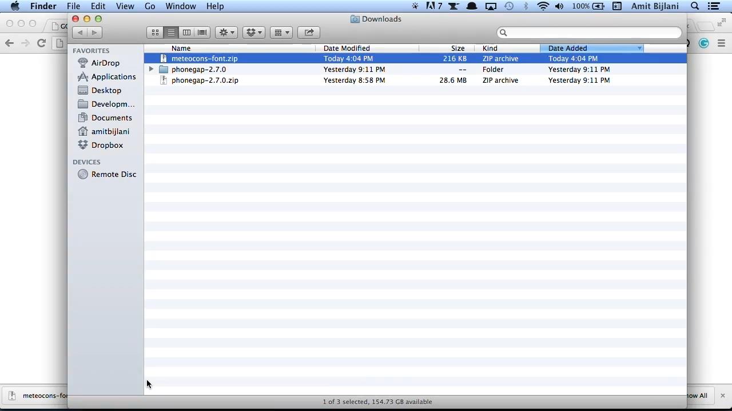Open Notification Center list icon
Viewport: 732px width, 411px height.
click(714, 6)
